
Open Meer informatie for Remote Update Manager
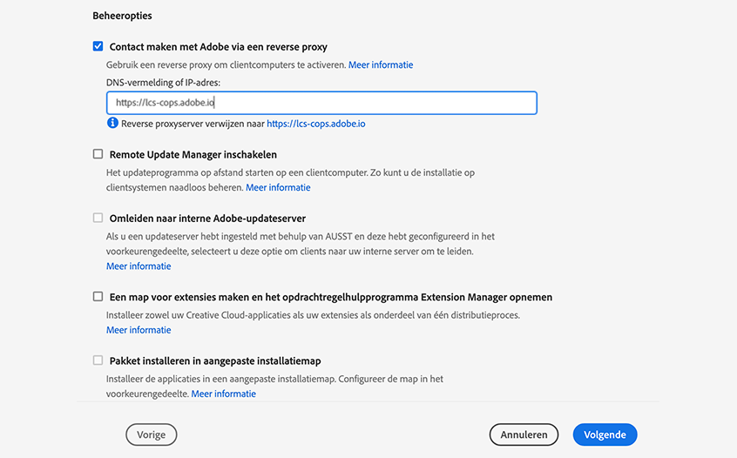[278, 187]
